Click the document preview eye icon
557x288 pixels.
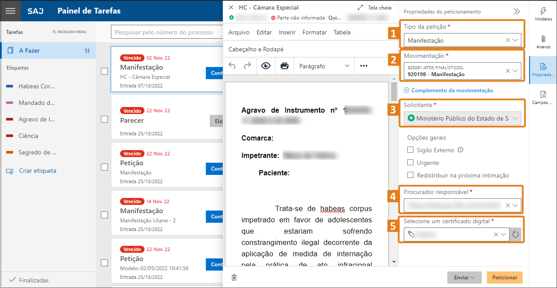point(265,67)
